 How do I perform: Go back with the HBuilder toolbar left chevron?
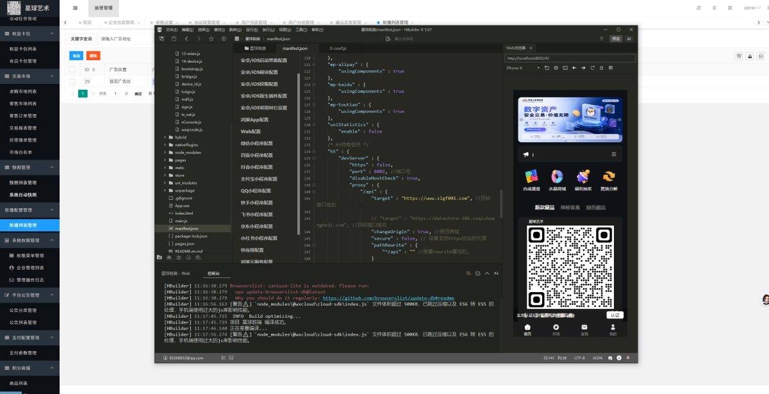(186, 38)
